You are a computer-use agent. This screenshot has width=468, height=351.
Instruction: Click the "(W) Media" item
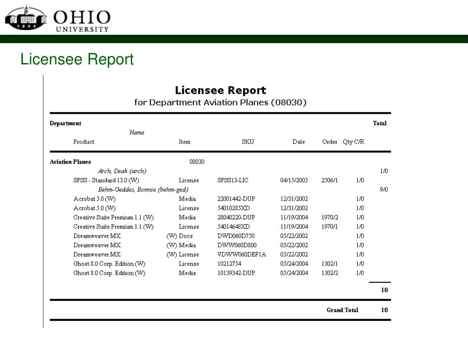click(181, 245)
